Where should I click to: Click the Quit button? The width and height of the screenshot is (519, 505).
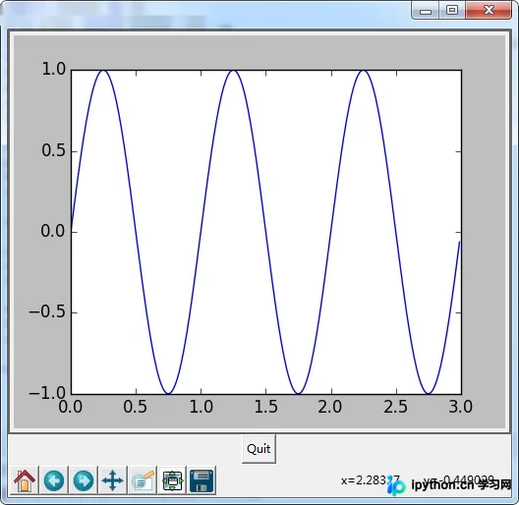click(259, 449)
